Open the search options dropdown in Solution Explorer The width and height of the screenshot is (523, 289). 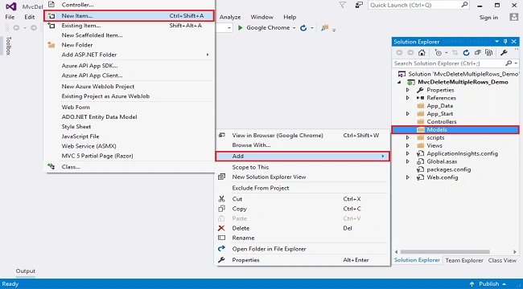pyautogui.click(x=516, y=63)
